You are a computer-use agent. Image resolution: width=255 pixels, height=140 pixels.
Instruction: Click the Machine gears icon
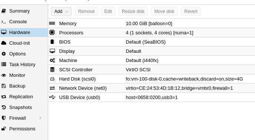[x=52, y=60]
